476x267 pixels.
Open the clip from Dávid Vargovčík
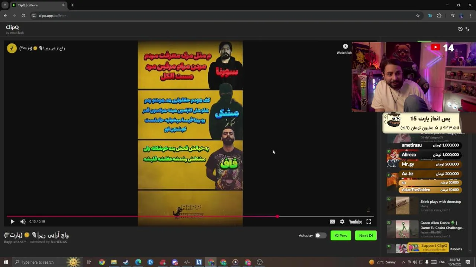[425, 138]
